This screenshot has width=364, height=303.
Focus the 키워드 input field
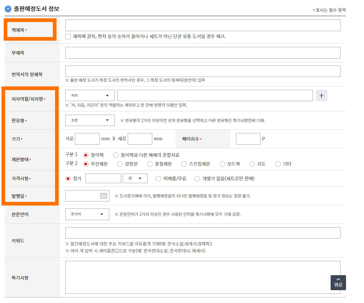point(203,233)
